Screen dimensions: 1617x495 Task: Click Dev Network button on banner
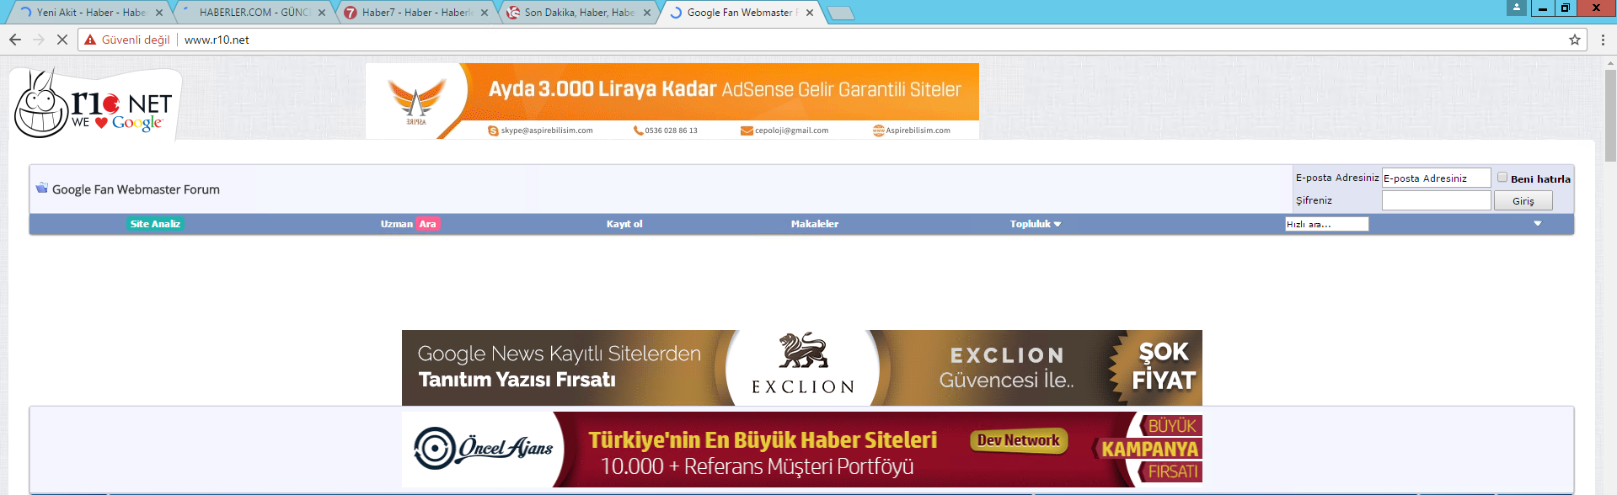pyautogui.click(x=1018, y=440)
